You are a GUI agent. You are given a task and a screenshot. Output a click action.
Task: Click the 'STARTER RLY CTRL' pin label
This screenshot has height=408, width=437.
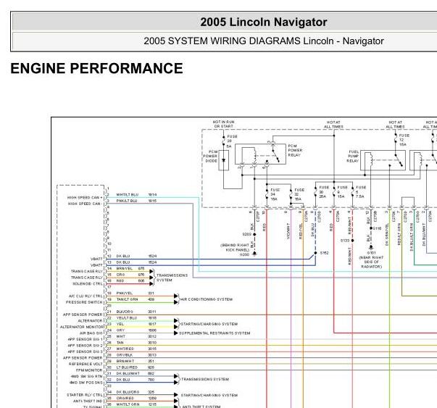85,395
